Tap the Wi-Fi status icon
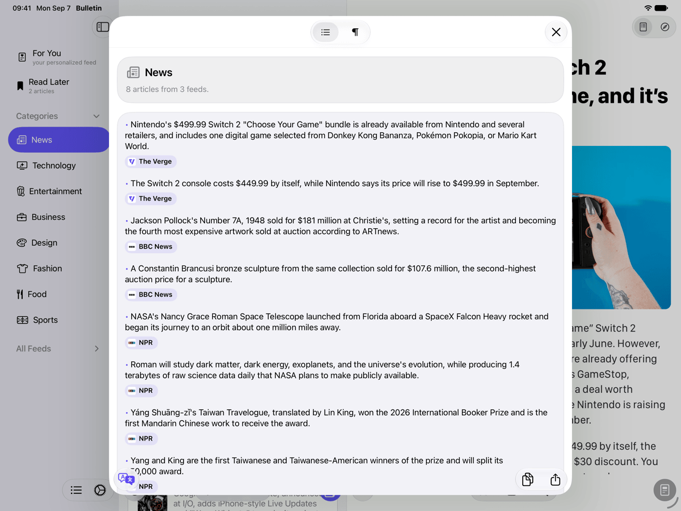The width and height of the screenshot is (681, 511). (648, 8)
